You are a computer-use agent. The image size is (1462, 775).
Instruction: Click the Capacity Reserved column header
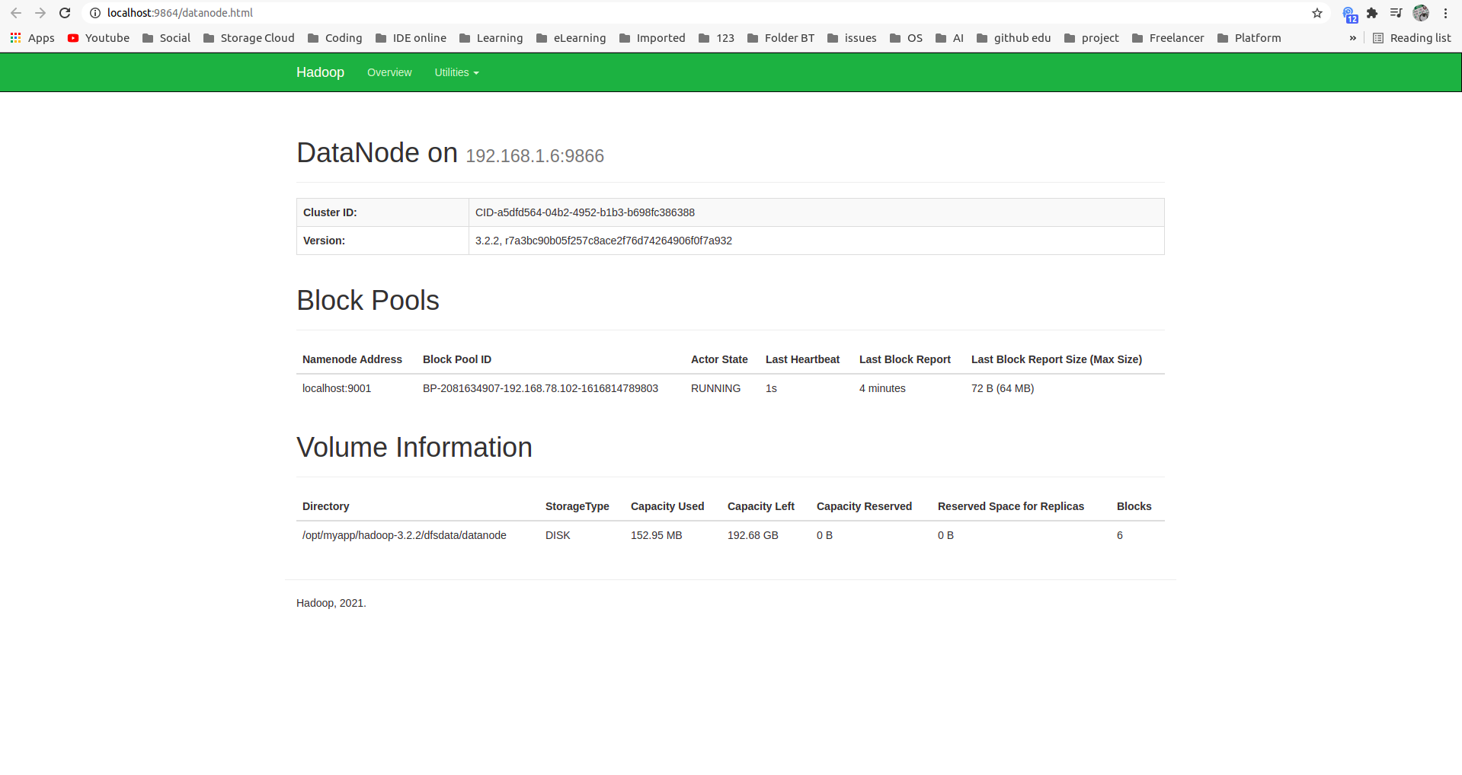[x=864, y=506]
